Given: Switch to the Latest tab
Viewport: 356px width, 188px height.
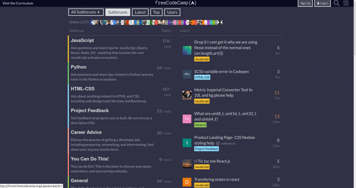Looking at the screenshot, I should pyautogui.click(x=140, y=12).
